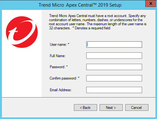Focus the Full Name text box
This screenshot has width=157, height=119.
pyautogui.click(x=114, y=56)
